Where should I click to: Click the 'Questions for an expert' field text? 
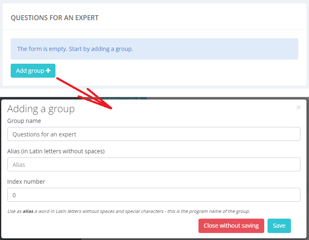pos(44,134)
